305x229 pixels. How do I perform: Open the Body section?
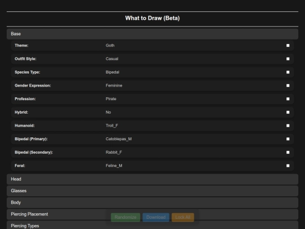click(152, 202)
